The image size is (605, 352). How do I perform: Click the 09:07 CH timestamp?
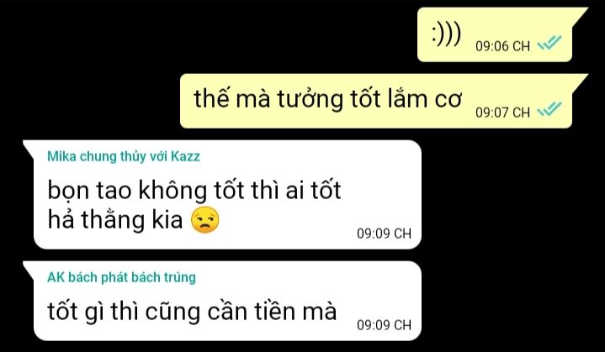(x=502, y=113)
